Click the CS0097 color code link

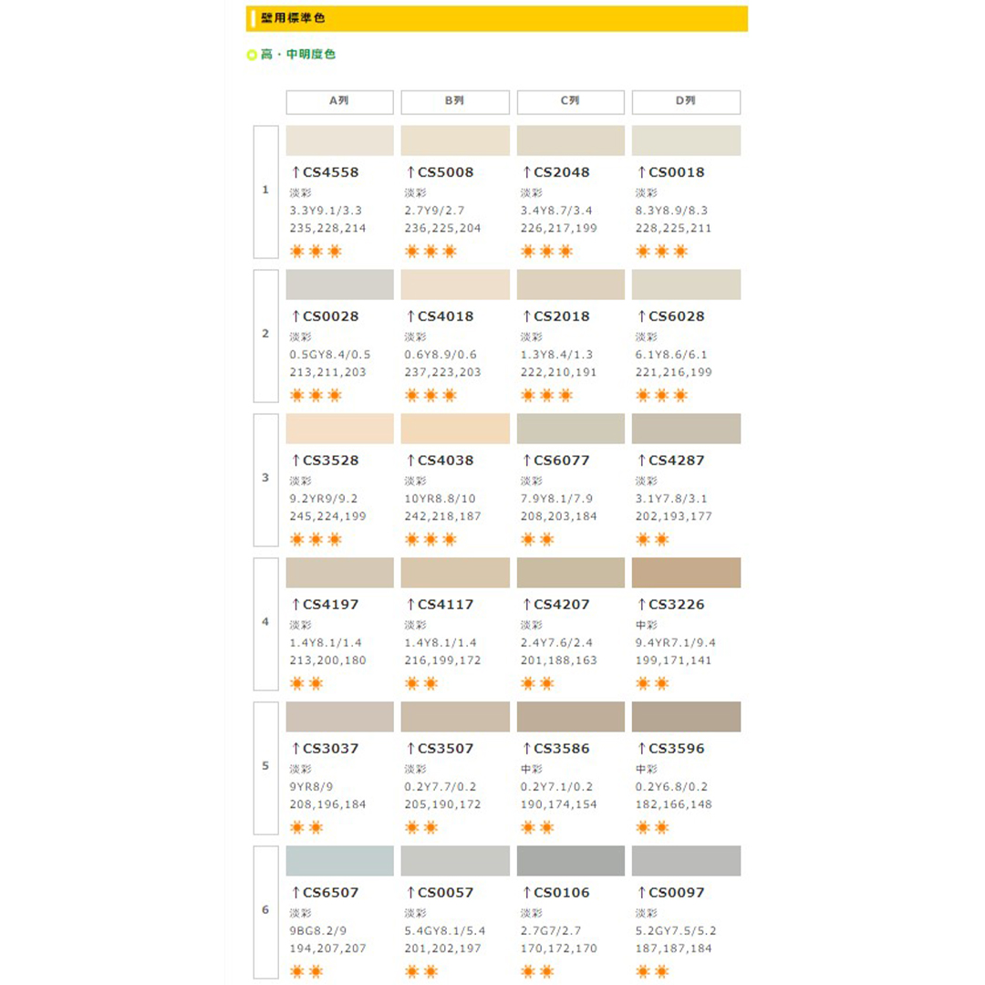(x=670, y=893)
